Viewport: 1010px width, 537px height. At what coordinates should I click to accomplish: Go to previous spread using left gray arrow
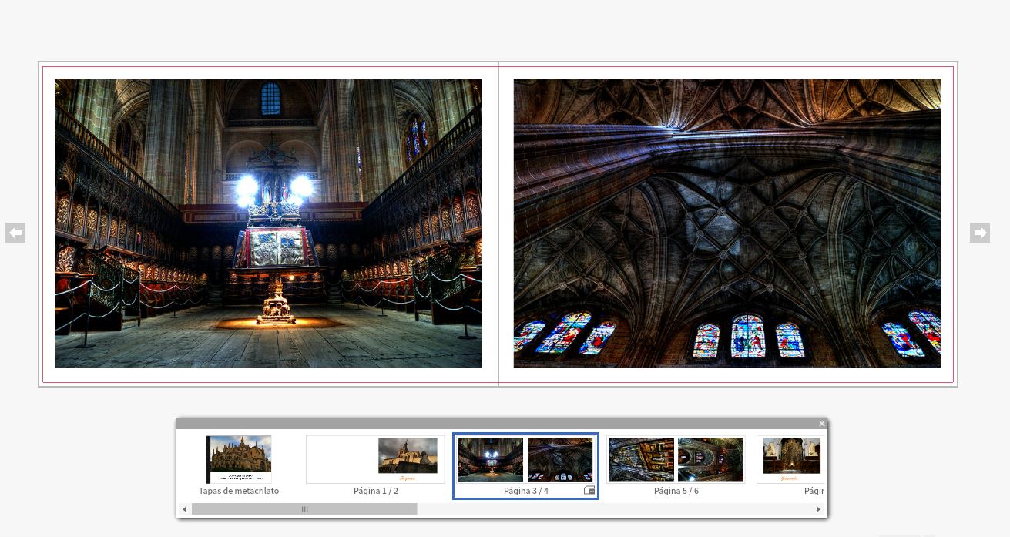coord(15,232)
